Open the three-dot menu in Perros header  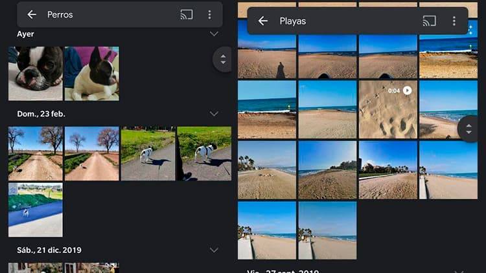click(209, 14)
